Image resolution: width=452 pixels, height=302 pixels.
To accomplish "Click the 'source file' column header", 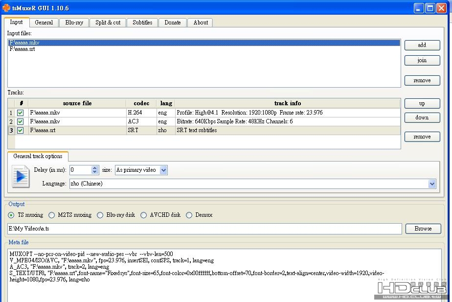I will 77,103.
